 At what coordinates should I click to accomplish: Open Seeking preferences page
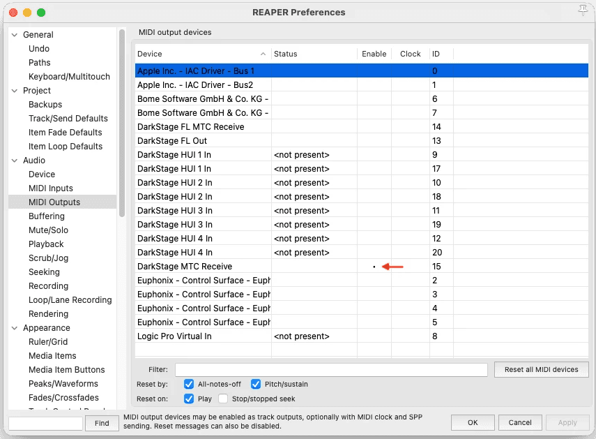44,272
